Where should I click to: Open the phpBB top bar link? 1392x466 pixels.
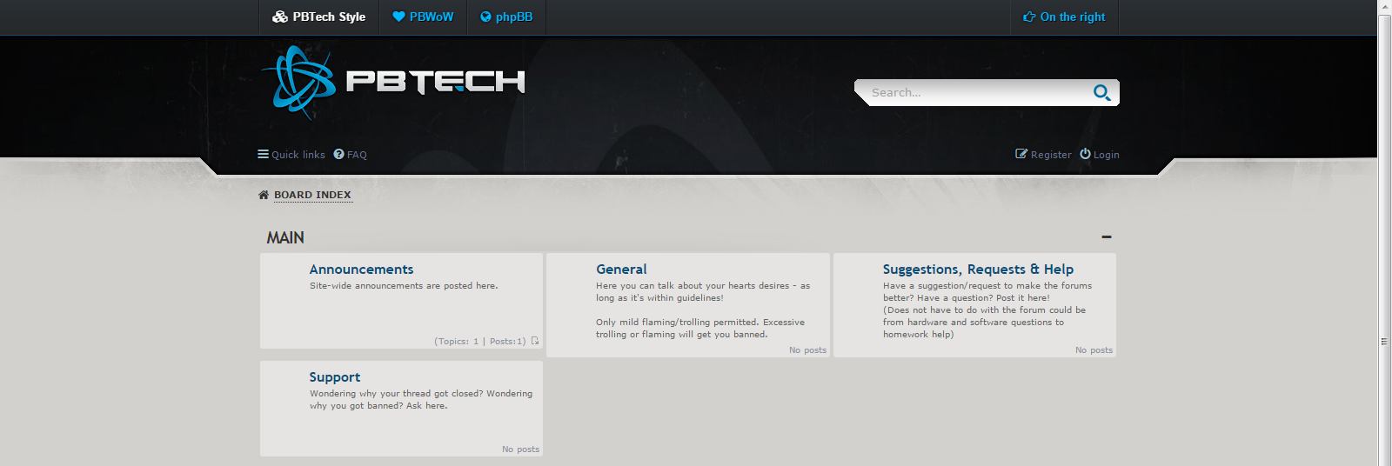(x=506, y=17)
